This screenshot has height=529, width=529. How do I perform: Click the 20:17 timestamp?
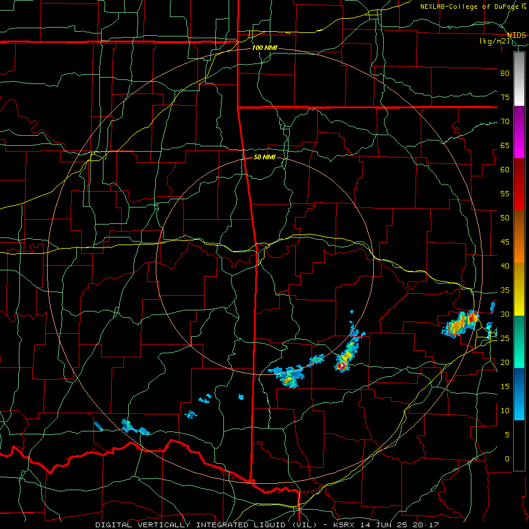(427, 525)
